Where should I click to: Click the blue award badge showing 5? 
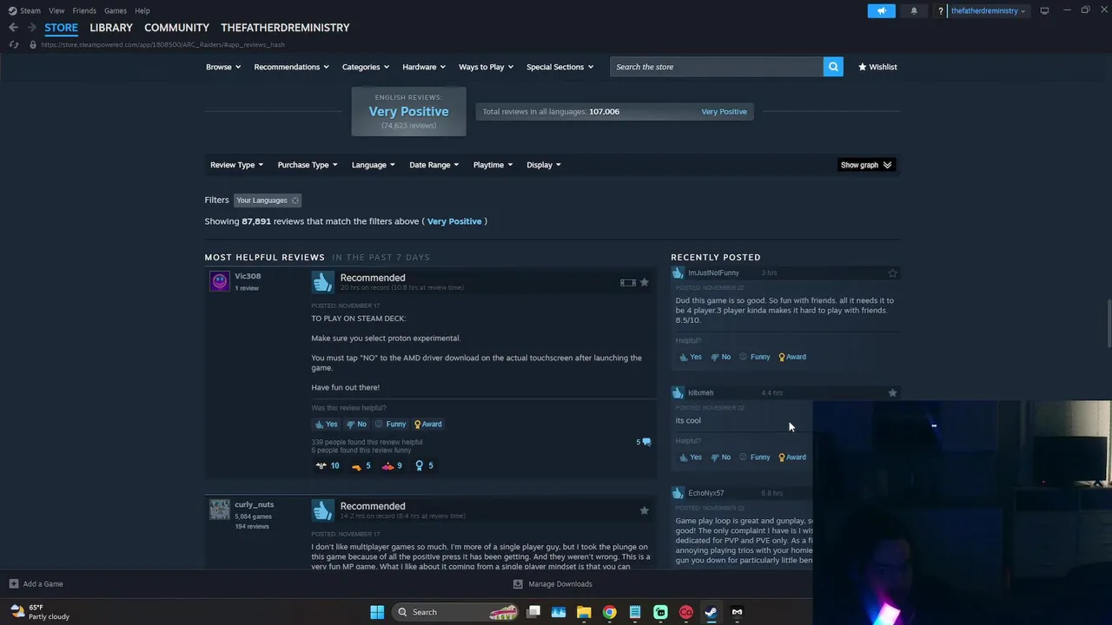[424, 465]
